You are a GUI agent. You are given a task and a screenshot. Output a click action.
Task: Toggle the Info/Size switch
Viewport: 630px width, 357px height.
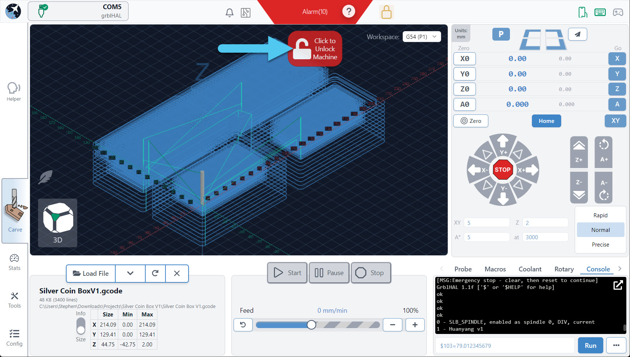point(81,326)
